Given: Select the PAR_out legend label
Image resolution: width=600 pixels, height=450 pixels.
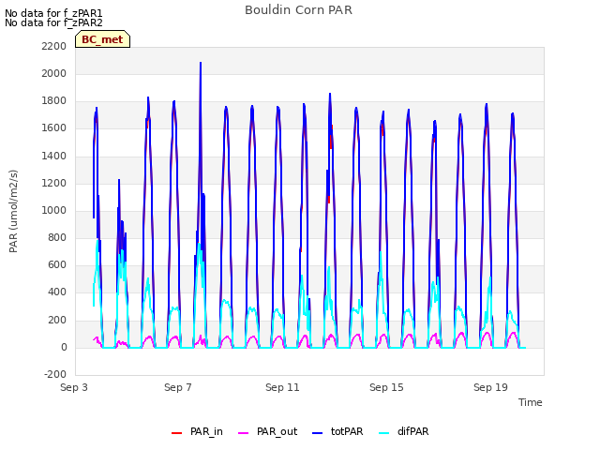Looking at the screenshot, I should coord(277,431).
